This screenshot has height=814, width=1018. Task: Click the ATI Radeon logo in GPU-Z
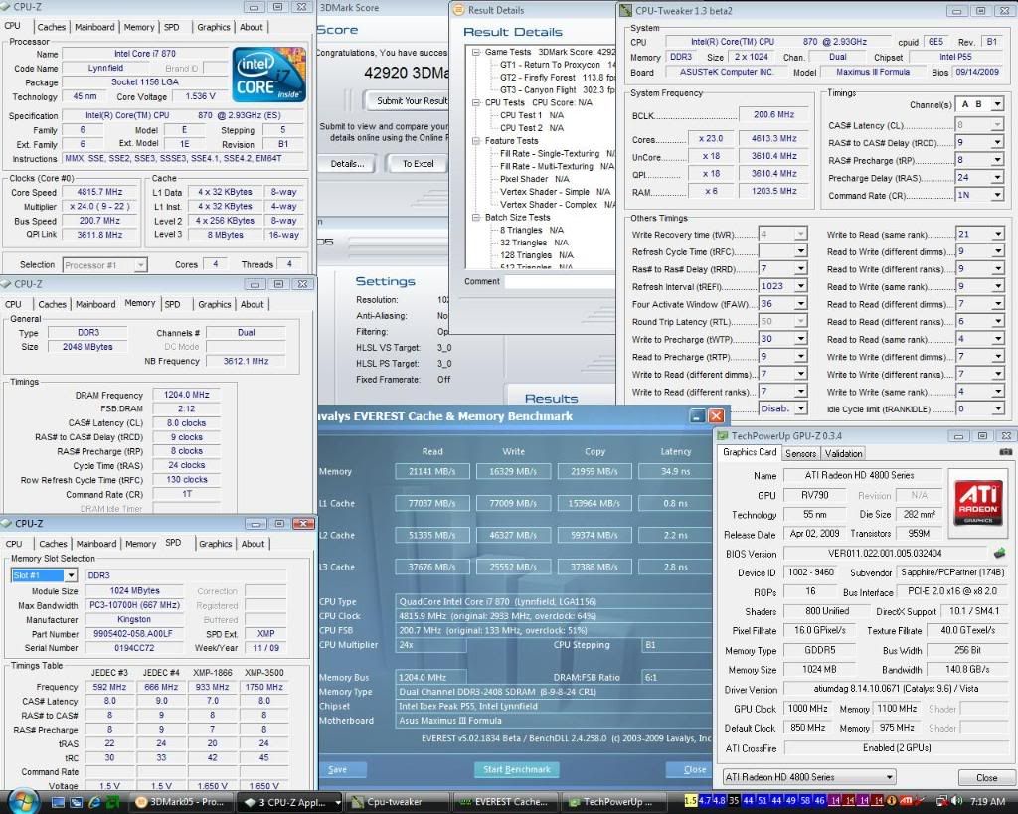point(978,503)
